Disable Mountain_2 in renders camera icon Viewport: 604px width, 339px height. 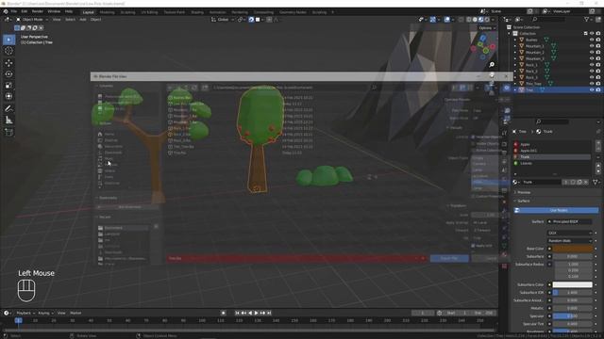tap(598, 52)
